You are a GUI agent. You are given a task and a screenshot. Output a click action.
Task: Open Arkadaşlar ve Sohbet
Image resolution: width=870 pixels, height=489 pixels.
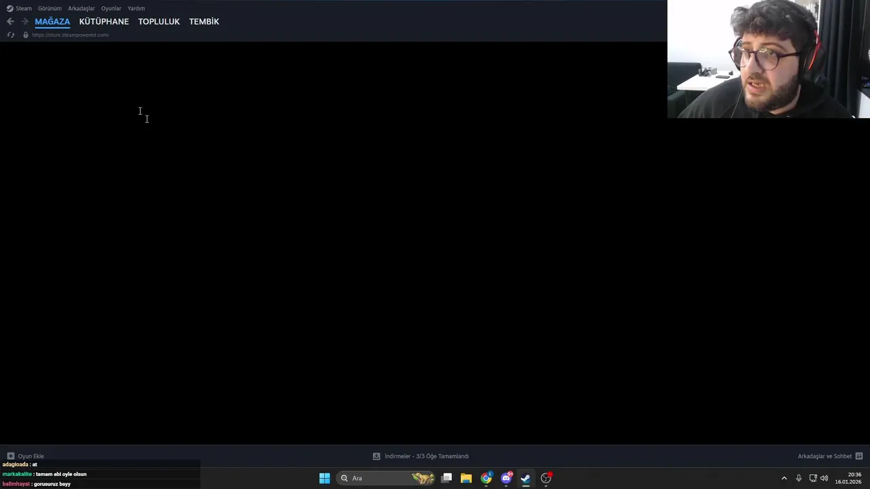click(824, 456)
